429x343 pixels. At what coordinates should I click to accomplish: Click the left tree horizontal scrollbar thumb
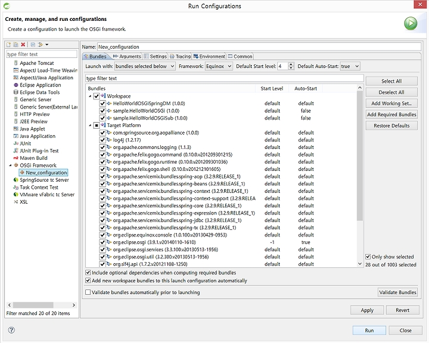tap(33, 305)
